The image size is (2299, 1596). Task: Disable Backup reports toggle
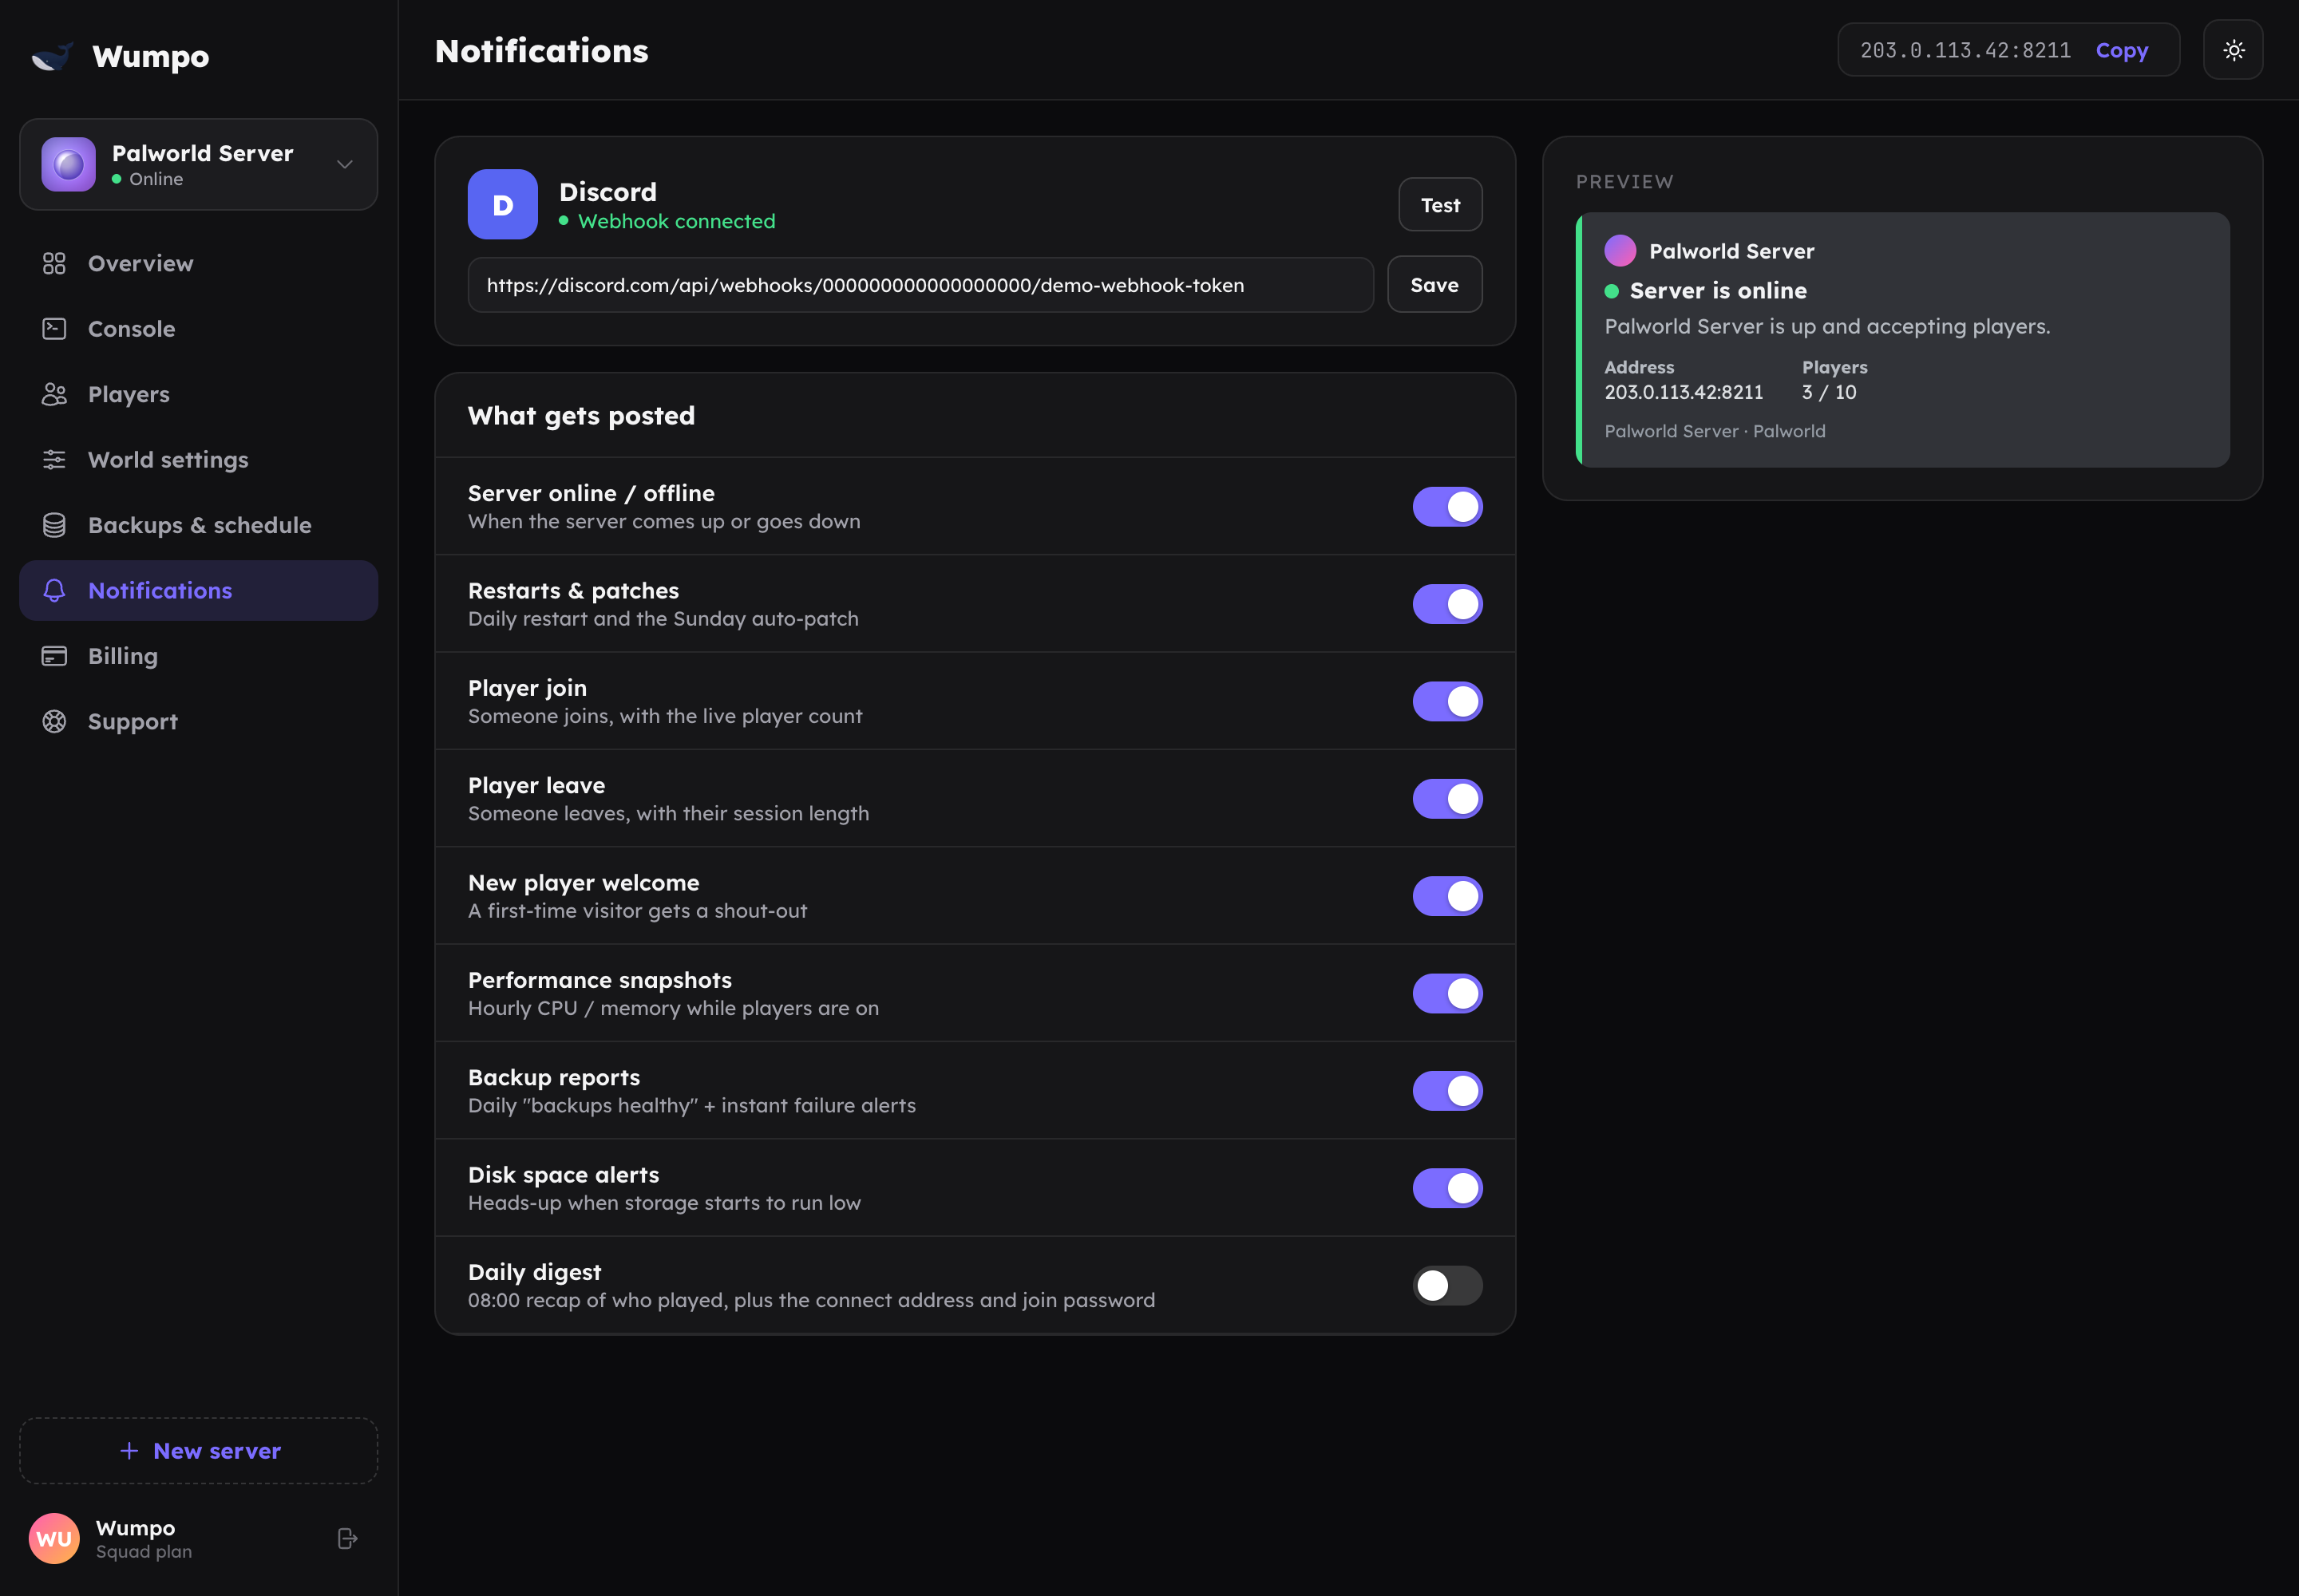tap(1446, 1091)
